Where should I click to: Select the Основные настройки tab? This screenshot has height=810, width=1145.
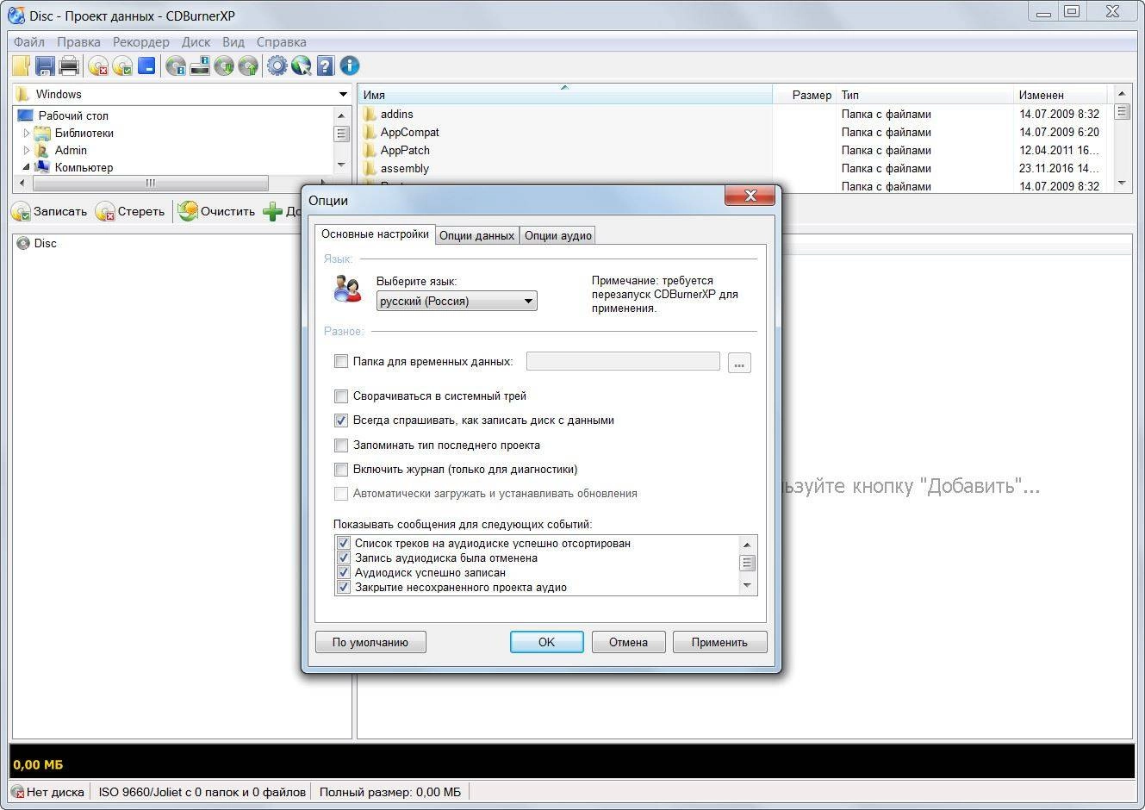(375, 234)
